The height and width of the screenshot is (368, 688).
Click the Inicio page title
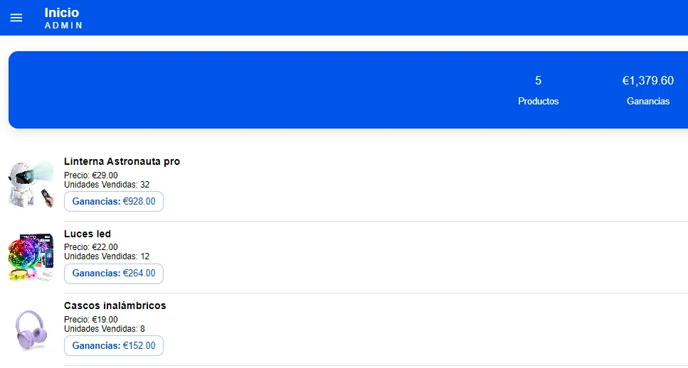62,13
